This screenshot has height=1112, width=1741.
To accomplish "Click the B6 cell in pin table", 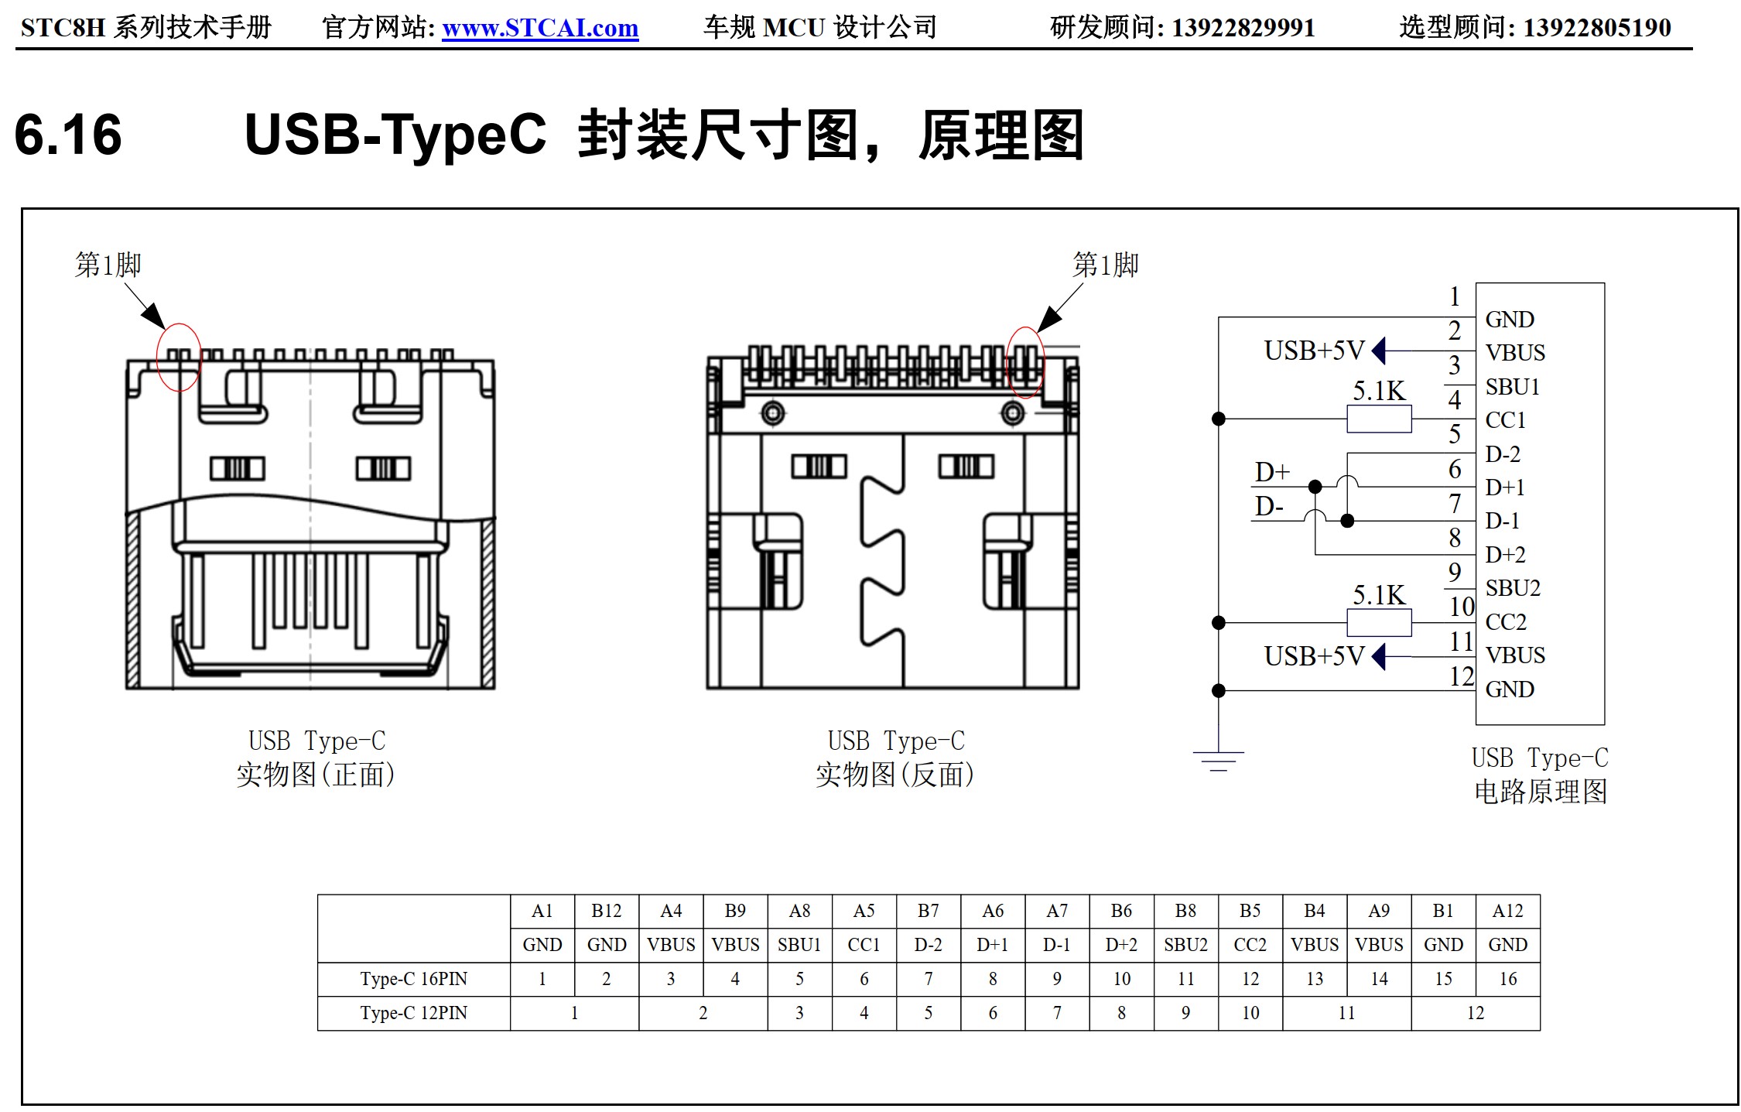I will click(1121, 912).
